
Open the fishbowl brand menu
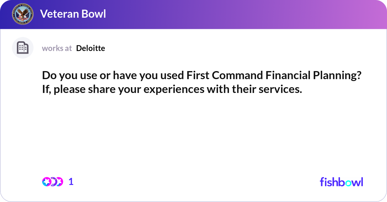tap(341, 182)
